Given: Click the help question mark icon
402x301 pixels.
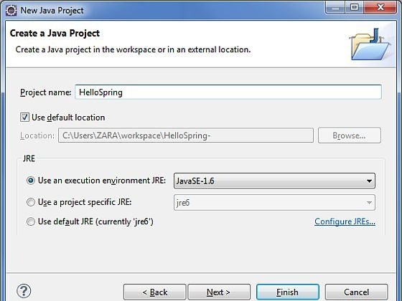Looking at the screenshot, I should [x=24, y=291].
